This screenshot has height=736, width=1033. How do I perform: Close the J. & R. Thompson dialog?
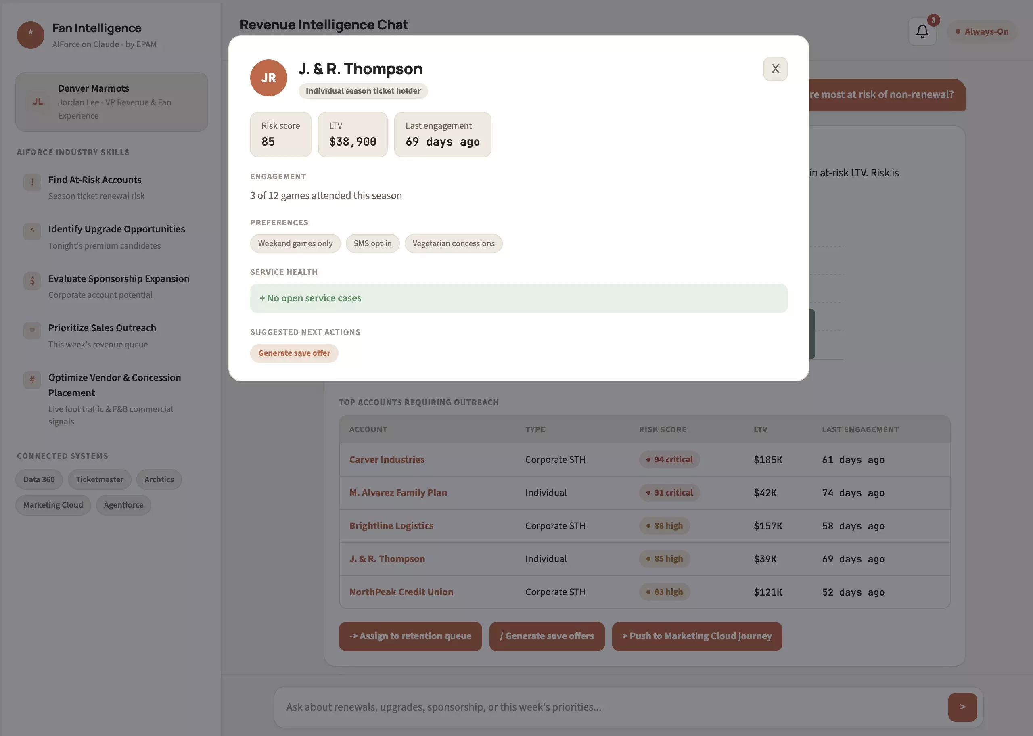775,69
